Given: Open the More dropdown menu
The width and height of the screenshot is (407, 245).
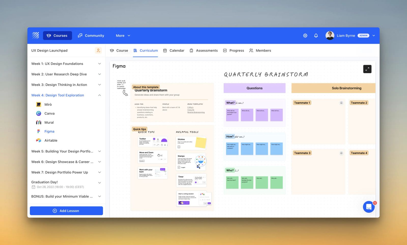Looking at the screenshot, I should coord(123,36).
